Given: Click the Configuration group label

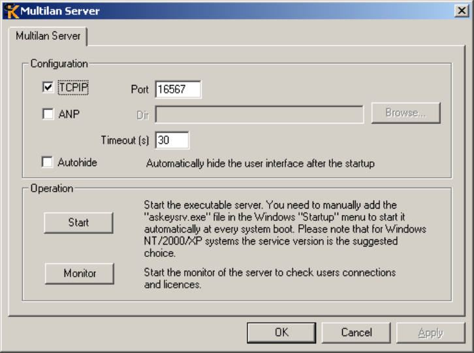Looking at the screenshot, I should (59, 63).
